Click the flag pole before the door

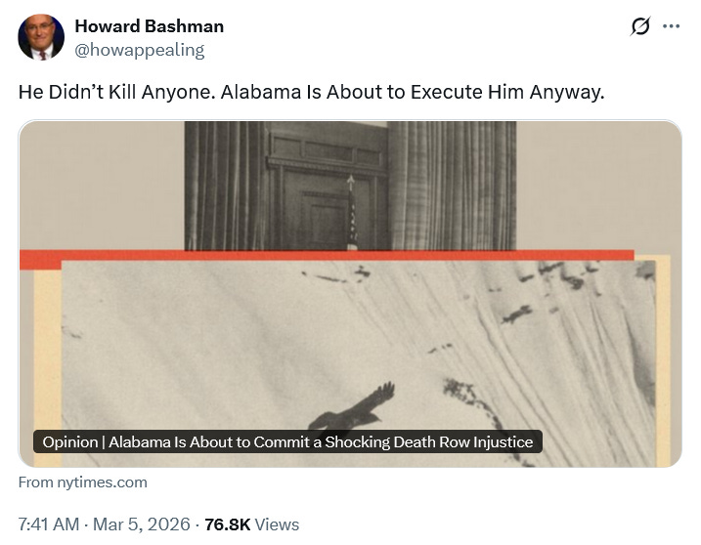[352, 212]
